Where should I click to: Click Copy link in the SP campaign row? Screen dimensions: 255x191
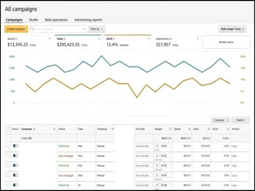234,185
